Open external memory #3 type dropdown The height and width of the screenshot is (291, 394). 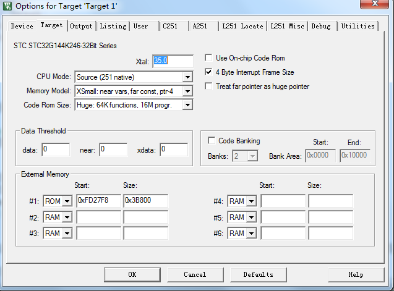(x=67, y=234)
